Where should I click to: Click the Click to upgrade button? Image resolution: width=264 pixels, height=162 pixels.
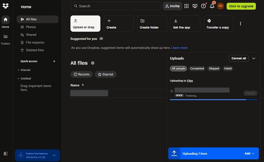click(x=241, y=6)
